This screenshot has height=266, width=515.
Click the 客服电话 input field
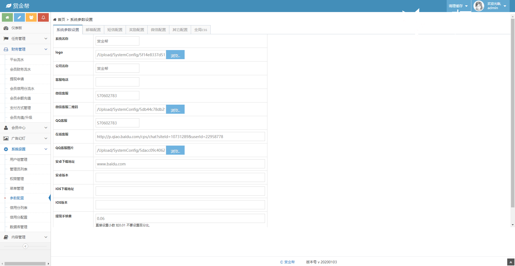117,82
